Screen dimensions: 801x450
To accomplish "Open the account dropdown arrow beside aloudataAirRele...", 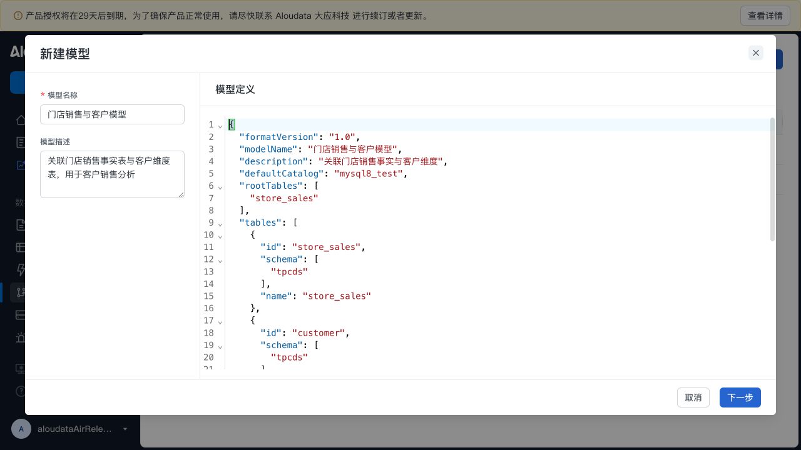I will point(125,429).
